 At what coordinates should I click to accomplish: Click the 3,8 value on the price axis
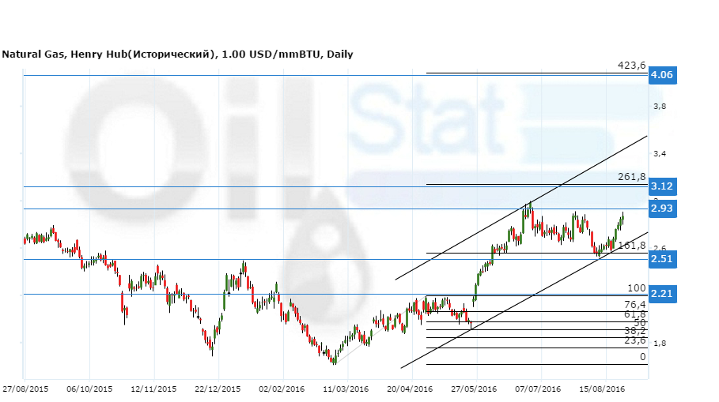point(659,107)
